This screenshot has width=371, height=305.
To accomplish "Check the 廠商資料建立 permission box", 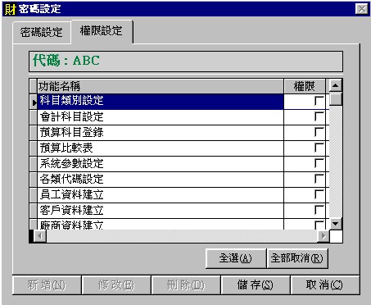I will pyautogui.click(x=319, y=225).
